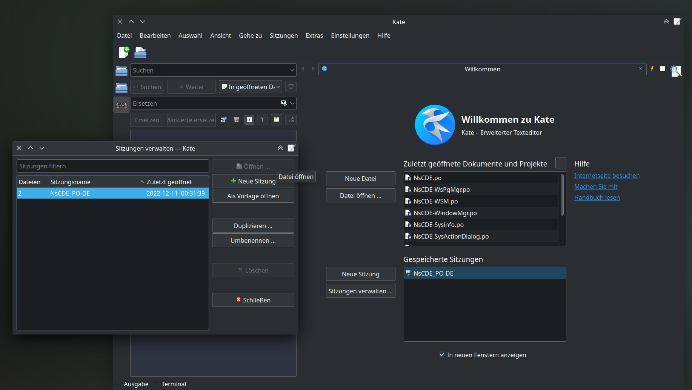The width and height of the screenshot is (692, 390).
Task: Open recent file NsCDE-WindowMgr.po
Action: point(481,213)
